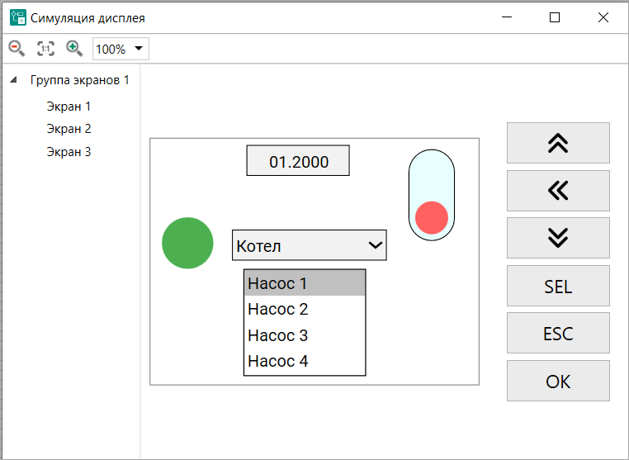Image resolution: width=629 pixels, height=460 pixels.
Task: Click the 1:1 actual size icon
Action: pyautogui.click(x=45, y=49)
